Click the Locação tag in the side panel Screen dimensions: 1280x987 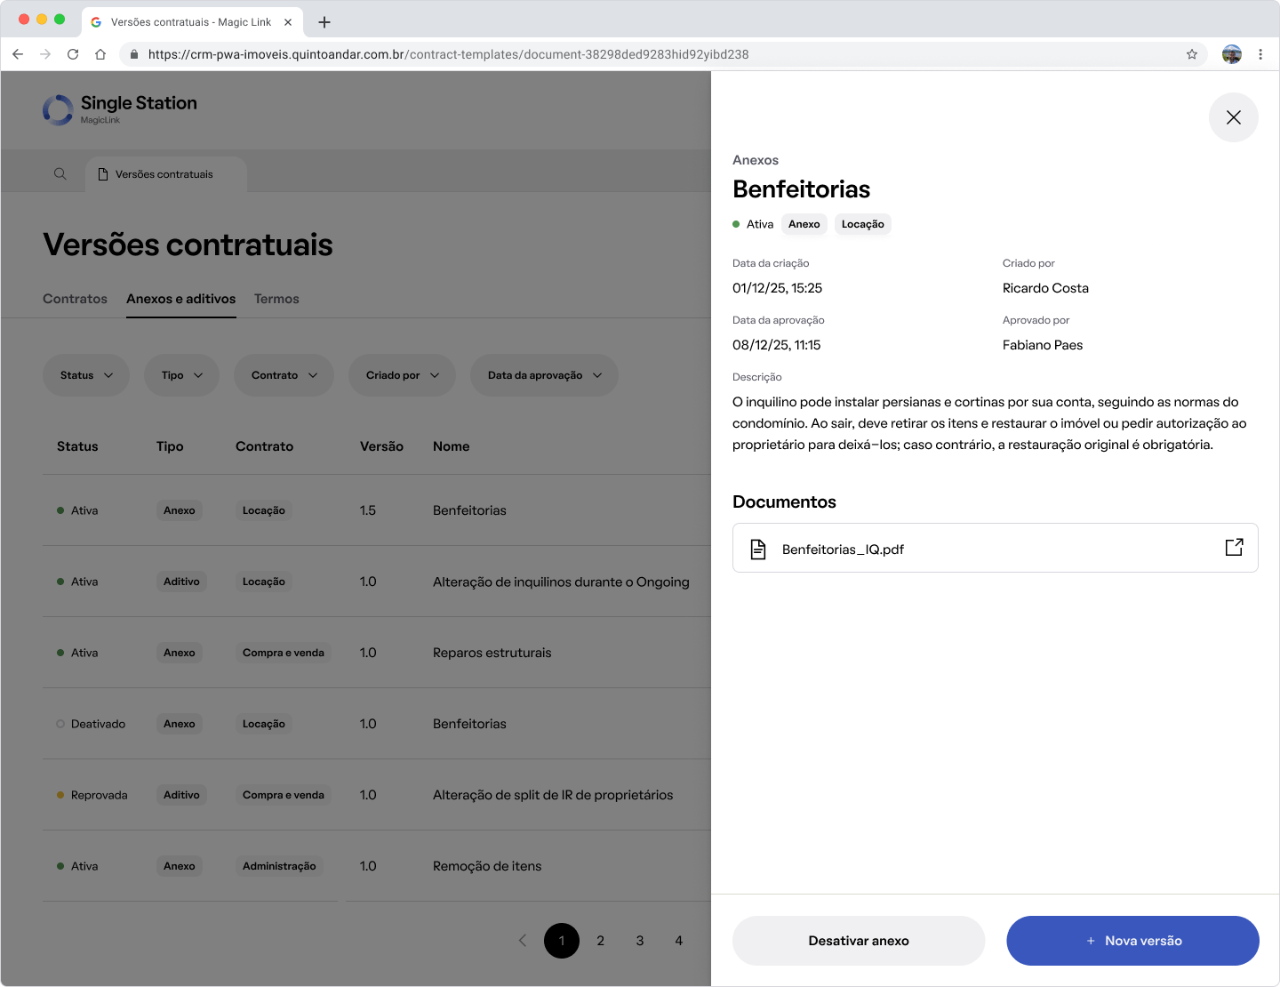click(863, 224)
